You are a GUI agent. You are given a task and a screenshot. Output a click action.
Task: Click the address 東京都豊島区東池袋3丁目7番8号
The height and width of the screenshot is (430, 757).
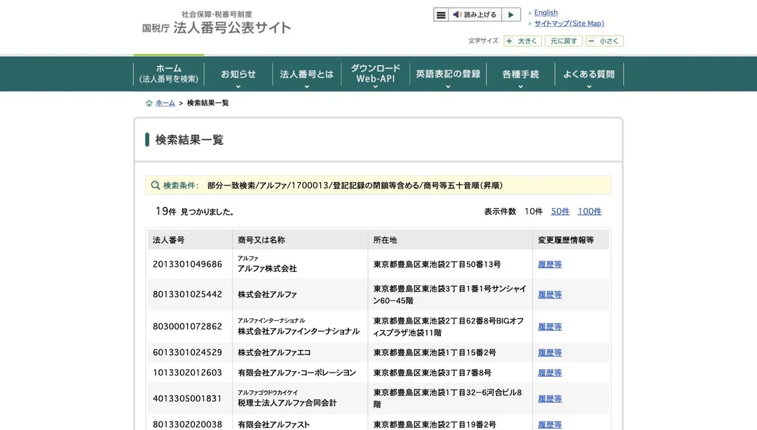coord(432,373)
